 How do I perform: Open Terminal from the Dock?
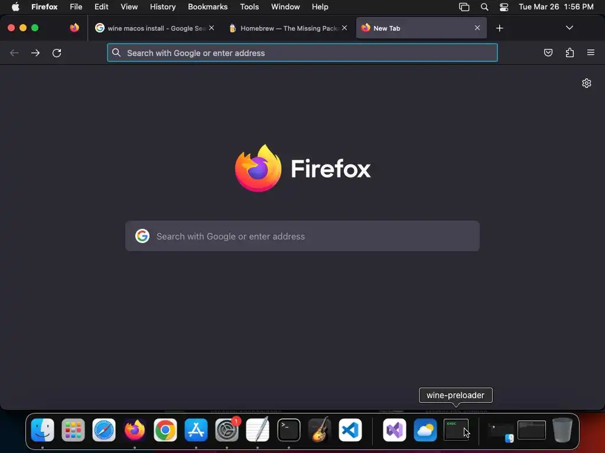[288, 430]
